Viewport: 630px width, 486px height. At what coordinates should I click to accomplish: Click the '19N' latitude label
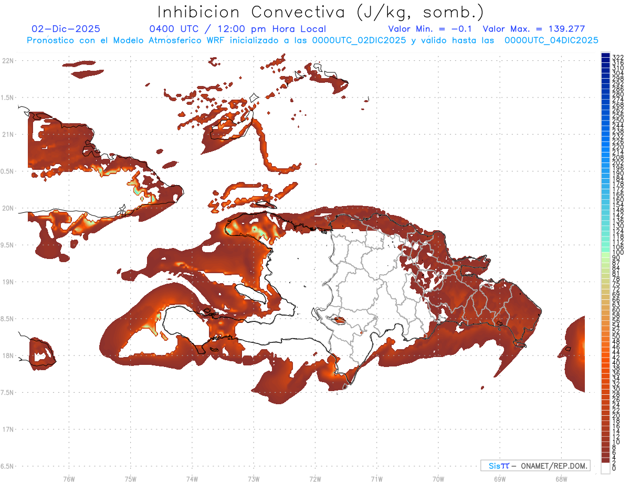pyautogui.click(x=7, y=282)
